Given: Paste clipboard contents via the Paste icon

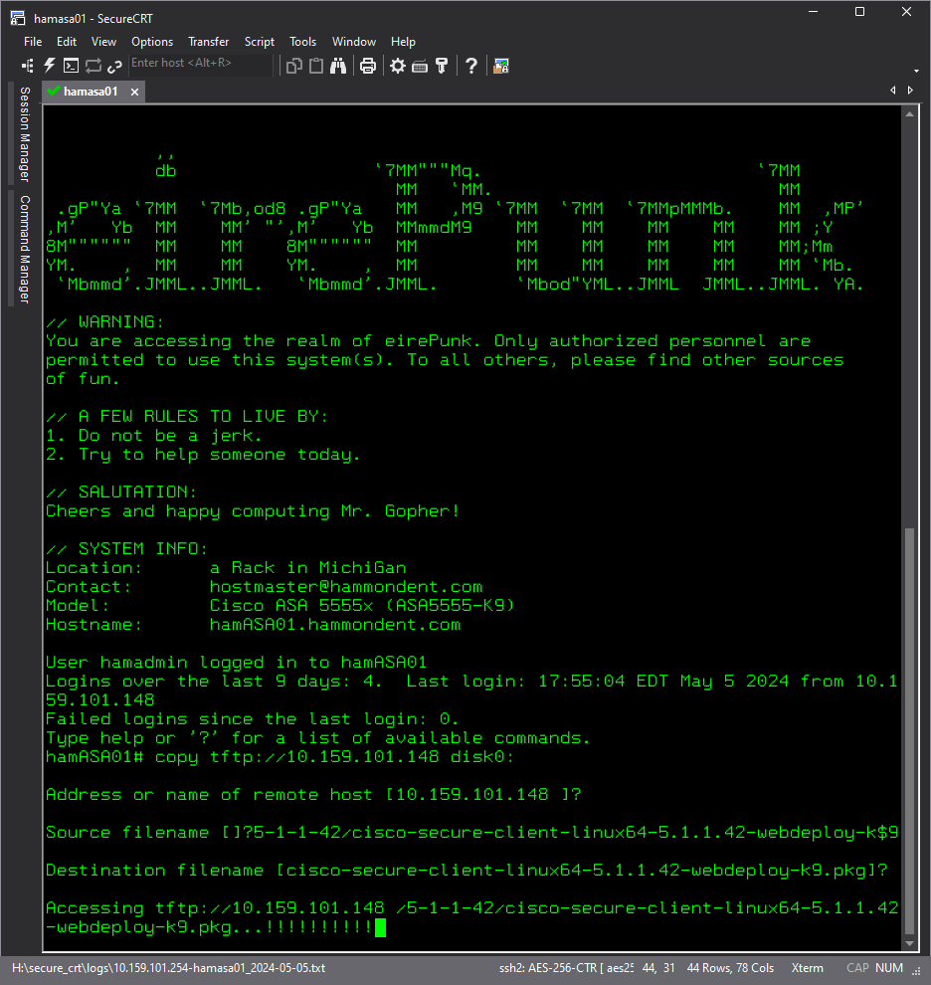Looking at the screenshot, I should click(314, 65).
